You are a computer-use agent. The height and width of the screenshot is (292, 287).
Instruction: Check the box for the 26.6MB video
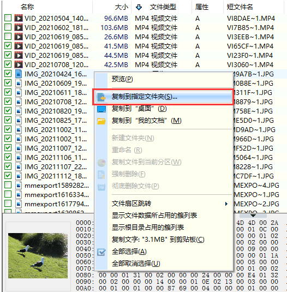pos(8,37)
